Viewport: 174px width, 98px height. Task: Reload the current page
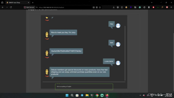[11, 7]
